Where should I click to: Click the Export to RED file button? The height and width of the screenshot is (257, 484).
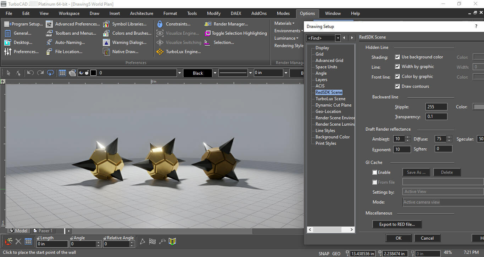click(x=397, y=224)
